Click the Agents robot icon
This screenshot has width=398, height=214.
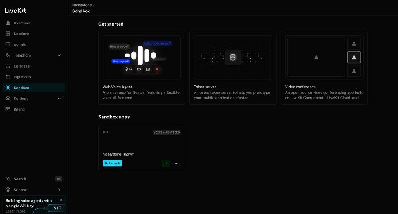(8, 44)
